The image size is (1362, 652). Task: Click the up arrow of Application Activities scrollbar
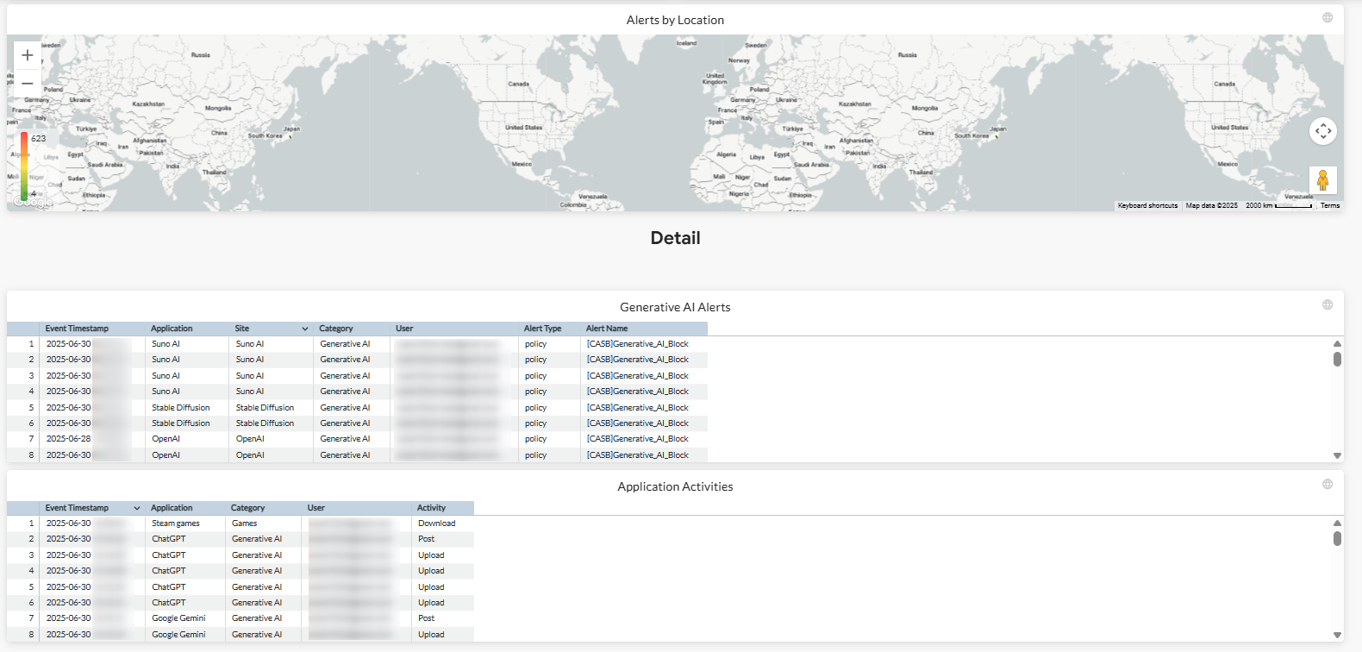point(1337,523)
